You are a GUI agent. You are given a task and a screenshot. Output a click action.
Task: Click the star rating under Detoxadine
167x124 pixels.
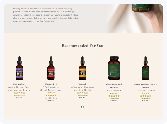point(19,93)
